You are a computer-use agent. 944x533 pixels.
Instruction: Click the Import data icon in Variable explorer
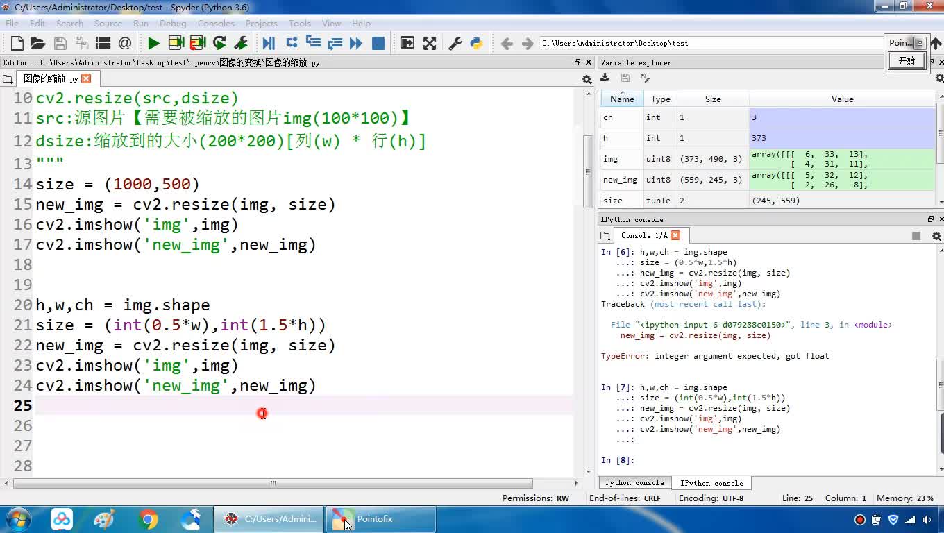pos(605,78)
